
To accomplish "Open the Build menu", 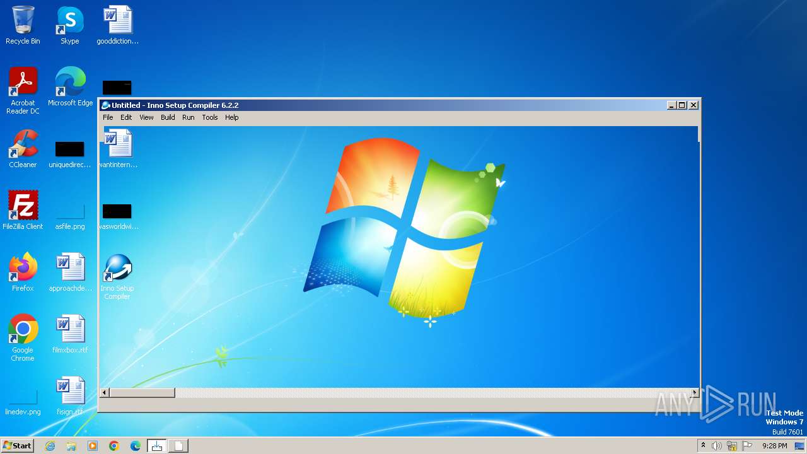I will pos(168,117).
